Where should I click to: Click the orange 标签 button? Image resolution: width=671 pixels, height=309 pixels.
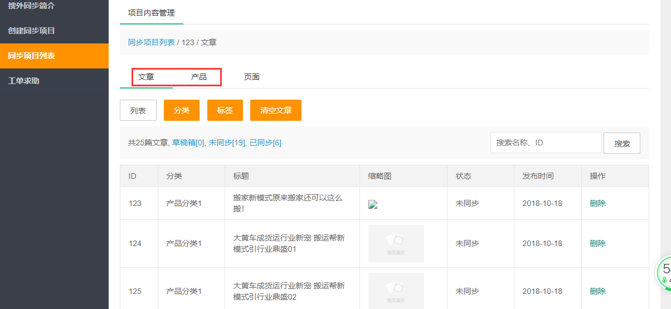click(225, 110)
